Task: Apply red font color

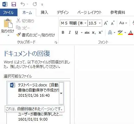Action: 131,33
